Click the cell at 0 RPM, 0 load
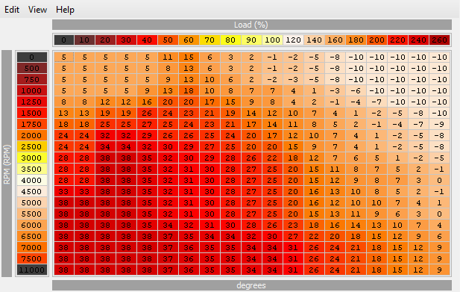The width and height of the screenshot is (460, 292). tap(64, 57)
